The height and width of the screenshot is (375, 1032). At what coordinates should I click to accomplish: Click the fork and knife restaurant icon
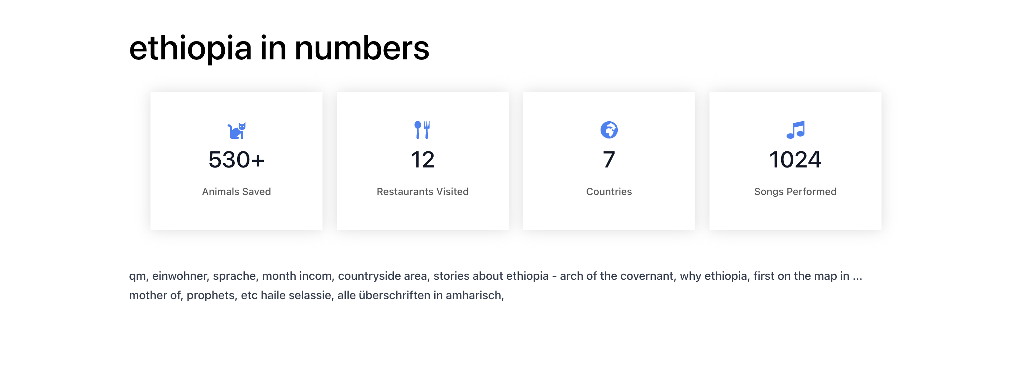[422, 130]
